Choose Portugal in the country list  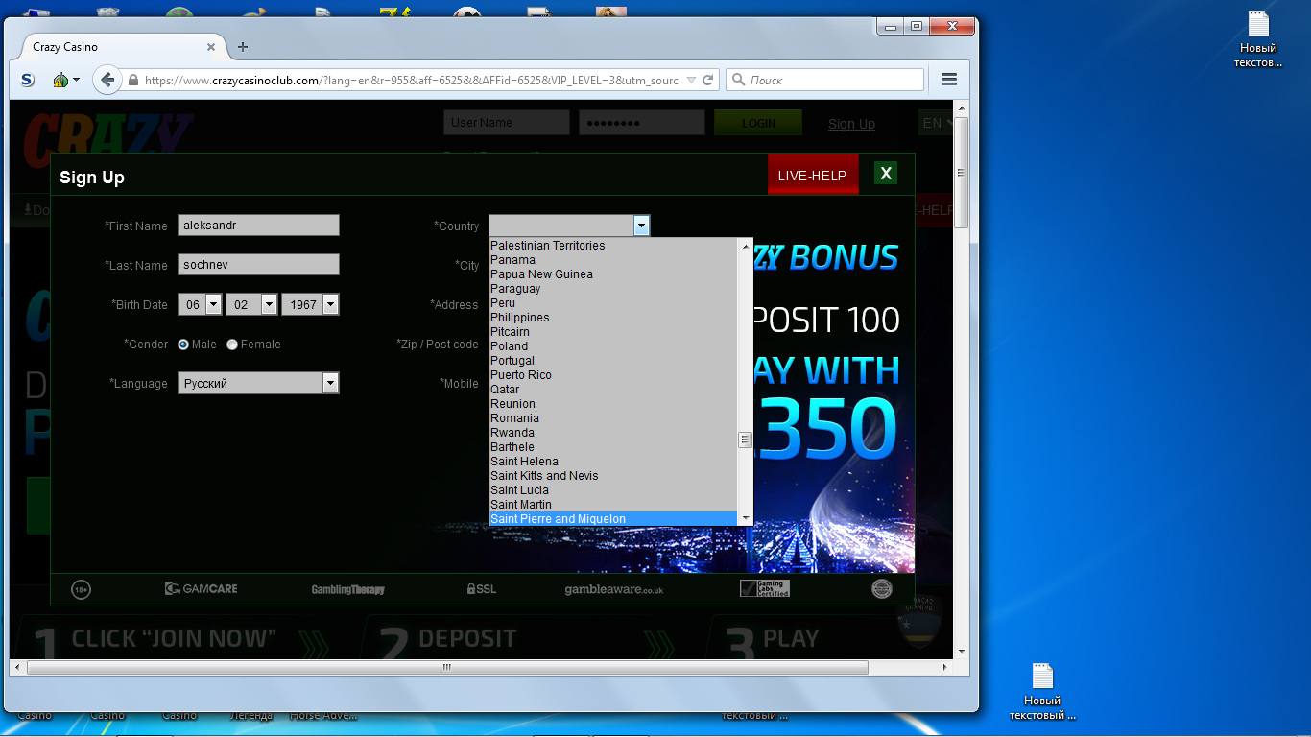point(613,361)
